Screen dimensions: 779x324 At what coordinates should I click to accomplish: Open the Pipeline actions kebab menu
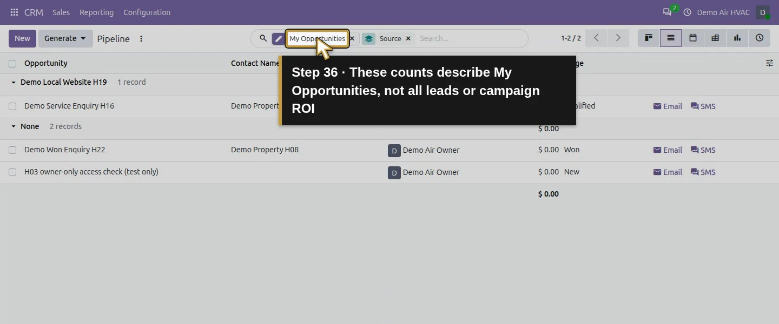(141, 39)
